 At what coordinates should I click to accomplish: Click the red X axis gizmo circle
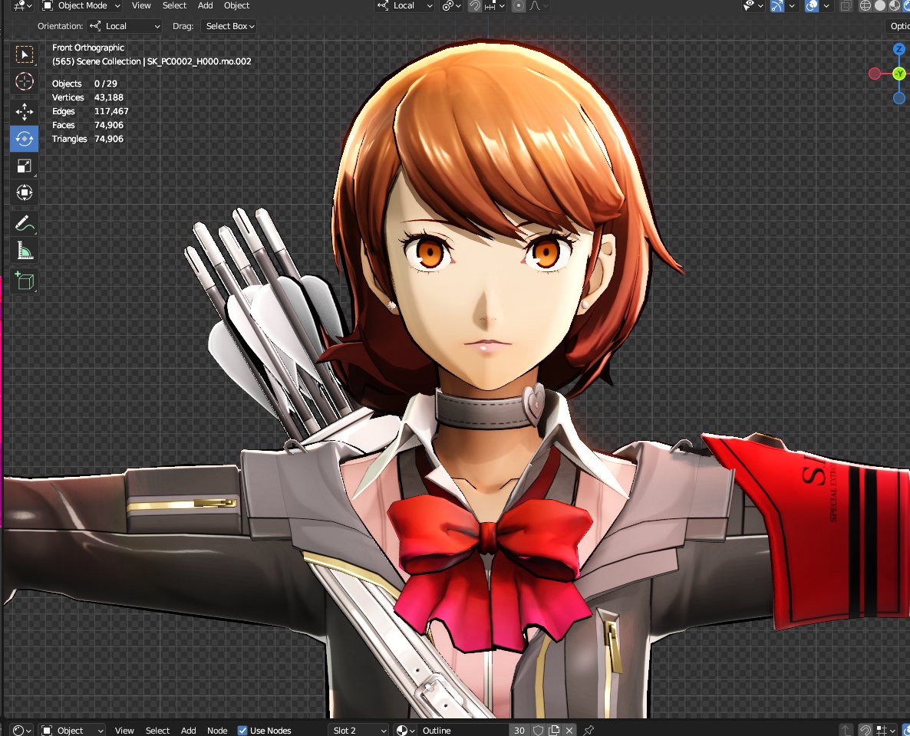pos(874,74)
